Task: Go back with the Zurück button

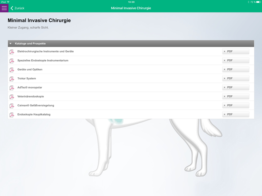Action: point(17,8)
